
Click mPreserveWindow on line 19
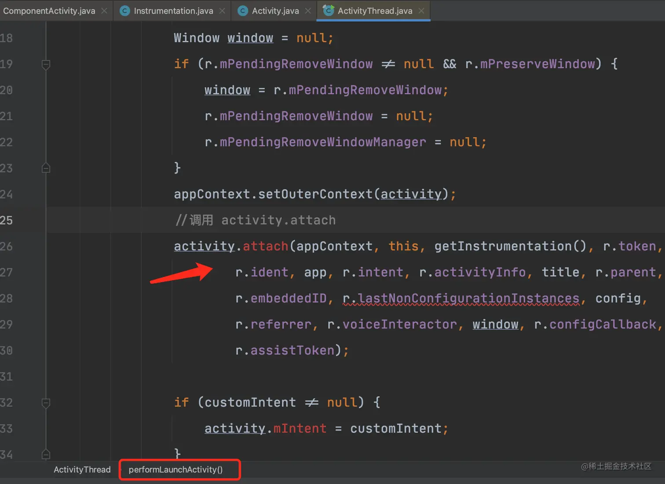click(537, 64)
